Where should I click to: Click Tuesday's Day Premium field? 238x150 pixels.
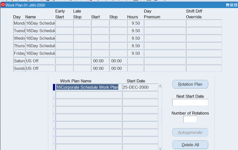point(165,31)
